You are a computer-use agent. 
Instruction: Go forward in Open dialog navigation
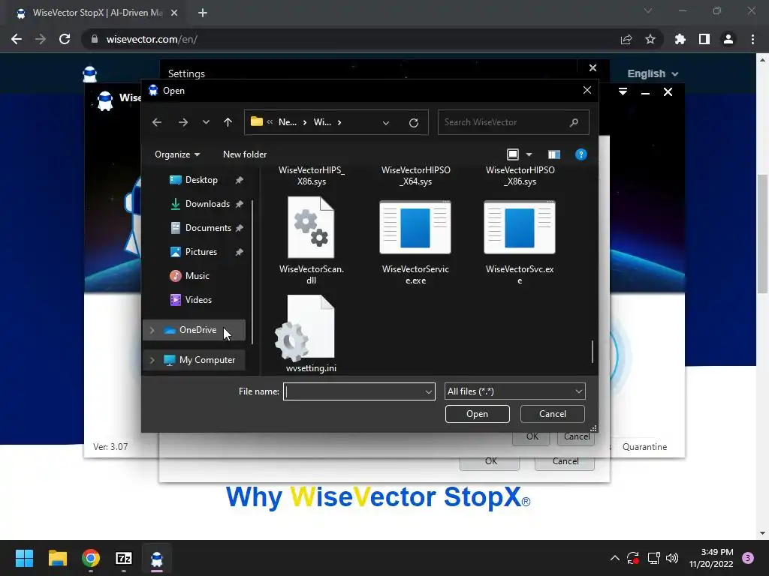point(183,122)
